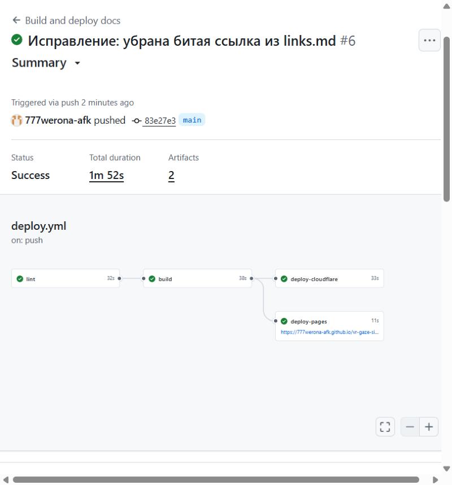Open the build job node
The width and height of the screenshot is (452, 485).
(x=198, y=278)
